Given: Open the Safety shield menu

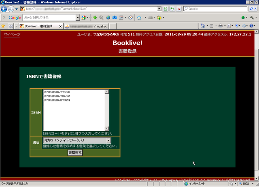Looking at the screenshot, I should tap(237, 26).
